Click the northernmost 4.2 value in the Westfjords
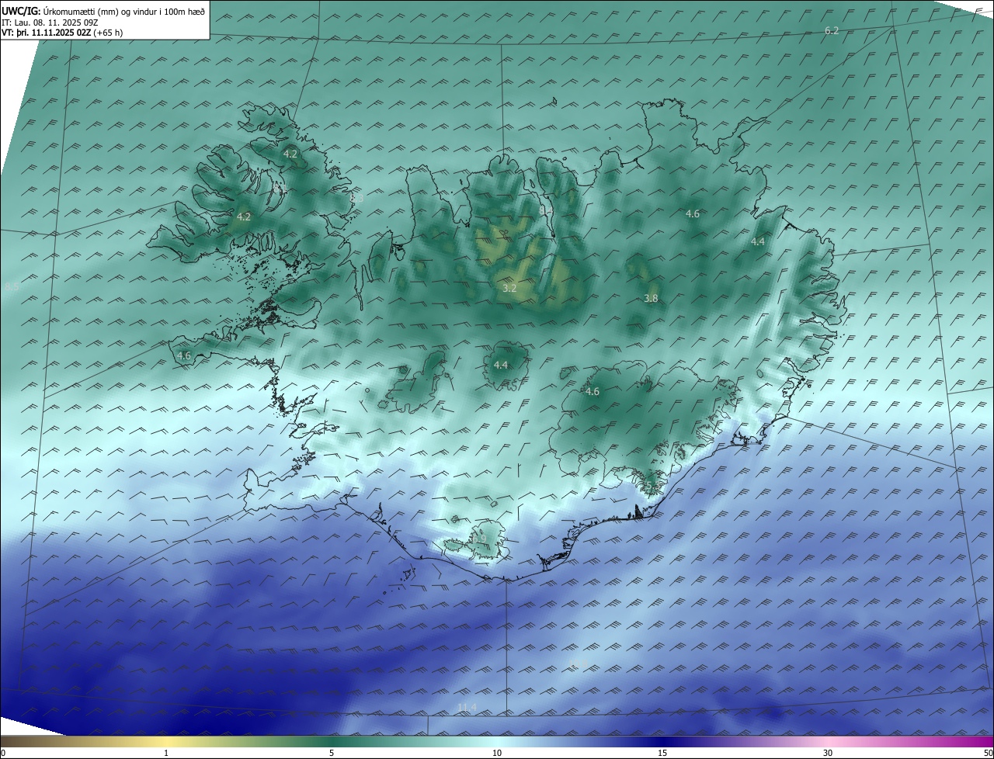Viewport: 994px width, 759px height. (290, 154)
